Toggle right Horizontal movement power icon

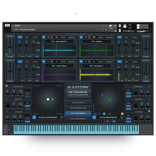click(149, 86)
